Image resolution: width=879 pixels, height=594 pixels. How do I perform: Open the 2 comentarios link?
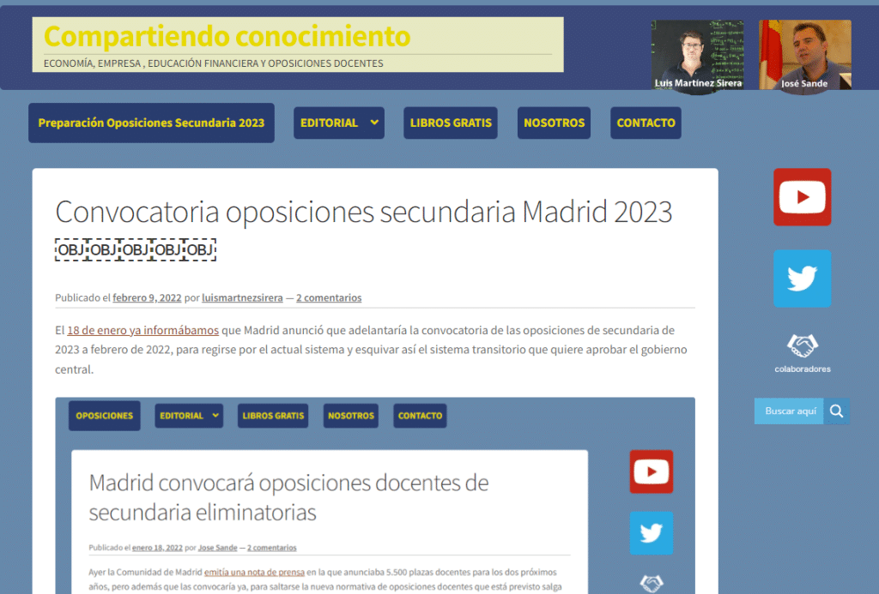click(x=329, y=298)
